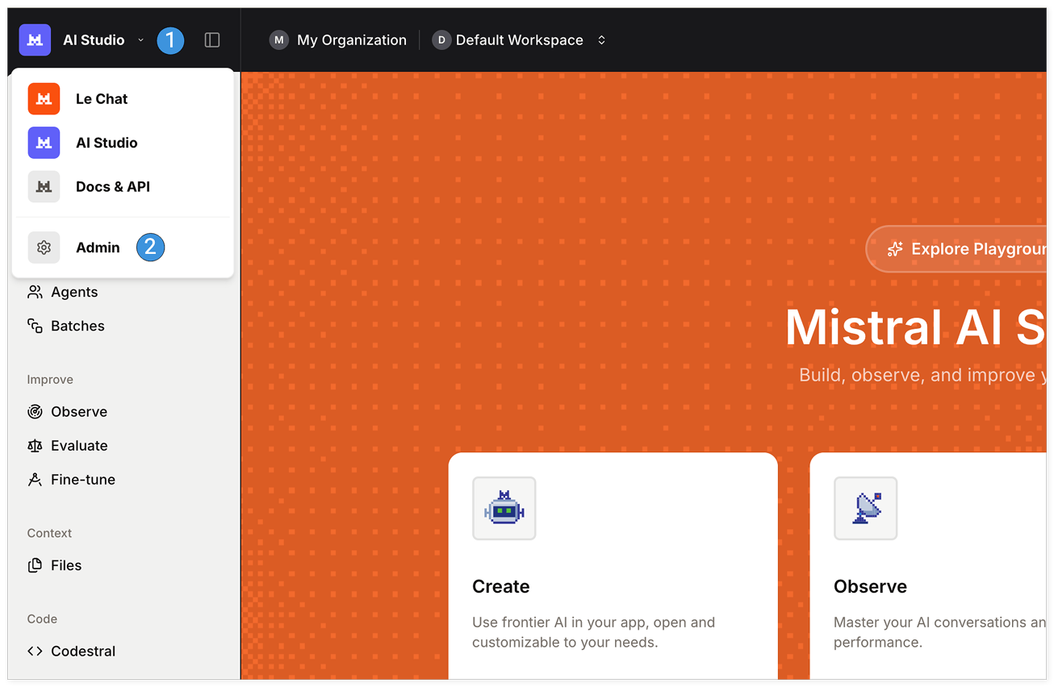Click the Explore Playground button
1054x687 pixels.
click(x=956, y=249)
